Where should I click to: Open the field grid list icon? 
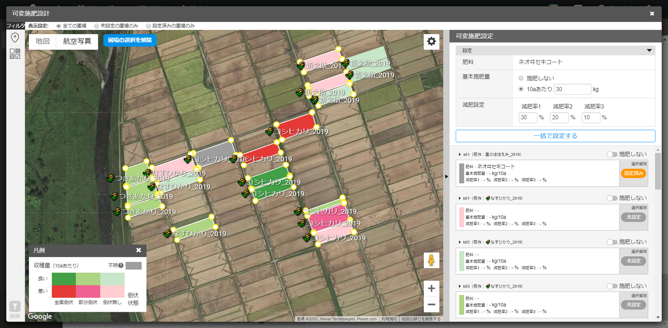15,54
